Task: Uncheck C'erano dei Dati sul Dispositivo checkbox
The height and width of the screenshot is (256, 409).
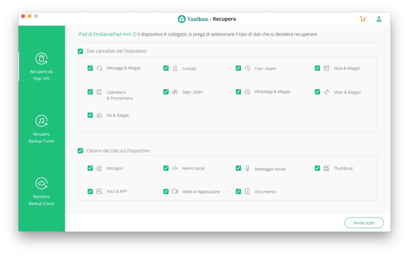Action: pos(80,151)
